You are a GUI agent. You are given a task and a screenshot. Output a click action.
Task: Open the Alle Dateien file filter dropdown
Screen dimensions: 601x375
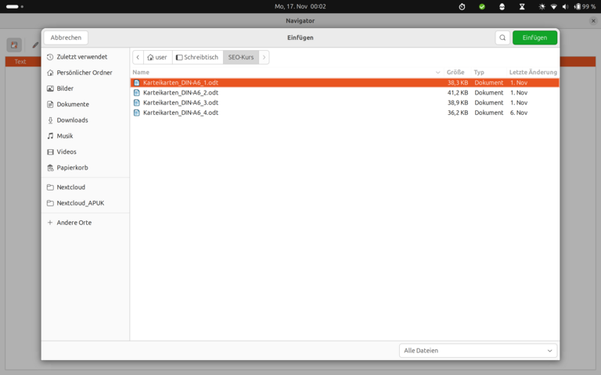coord(477,351)
